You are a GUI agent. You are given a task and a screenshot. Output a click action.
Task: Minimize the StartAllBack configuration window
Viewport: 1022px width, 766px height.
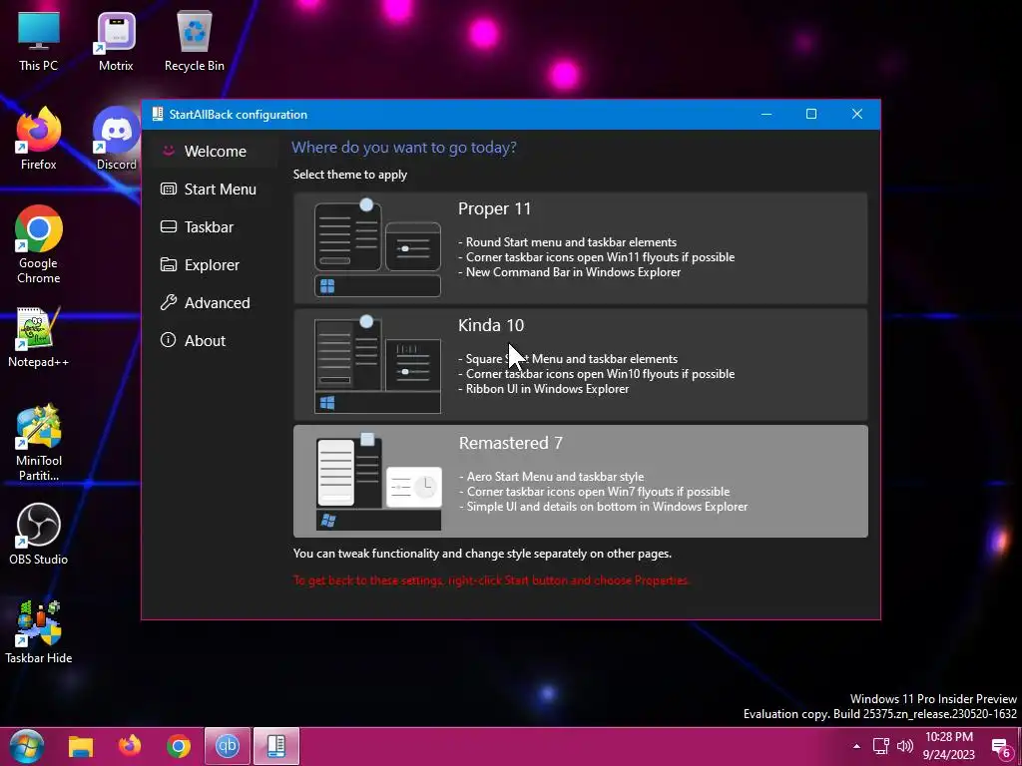pyautogui.click(x=766, y=114)
